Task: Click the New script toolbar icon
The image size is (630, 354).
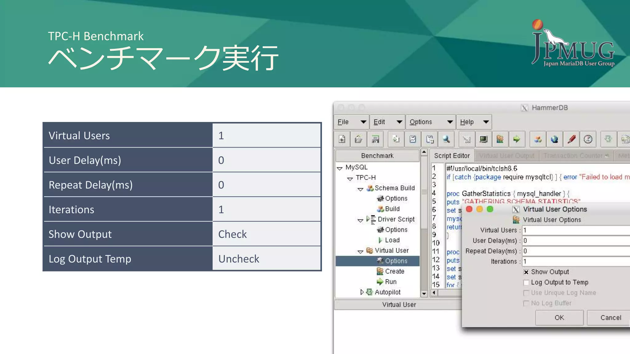Action: [342, 139]
